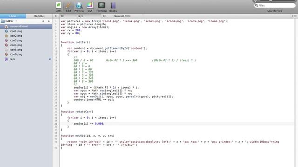Click the 'Search Files' label under the search box

(x=275, y=11)
